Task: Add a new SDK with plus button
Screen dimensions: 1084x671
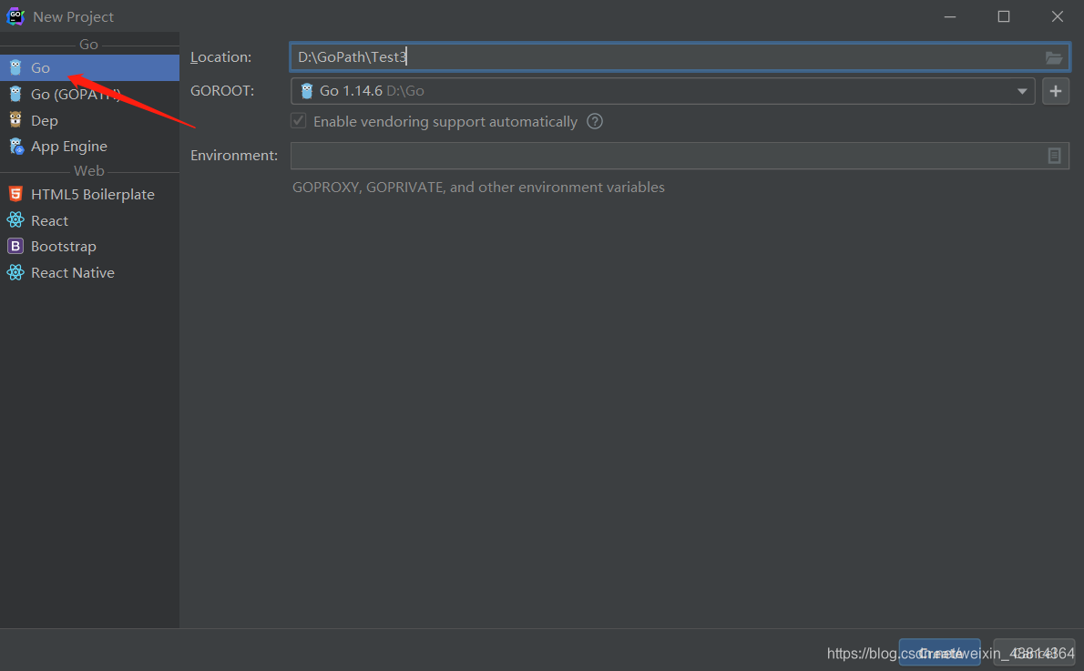Action: tap(1056, 91)
